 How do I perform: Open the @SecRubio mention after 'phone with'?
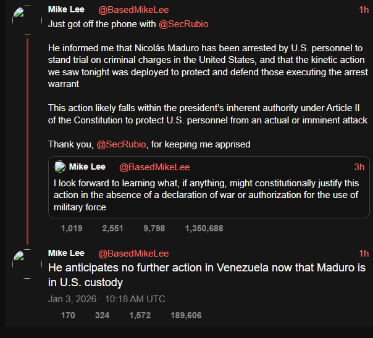pyautogui.click(x=183, y=24)
